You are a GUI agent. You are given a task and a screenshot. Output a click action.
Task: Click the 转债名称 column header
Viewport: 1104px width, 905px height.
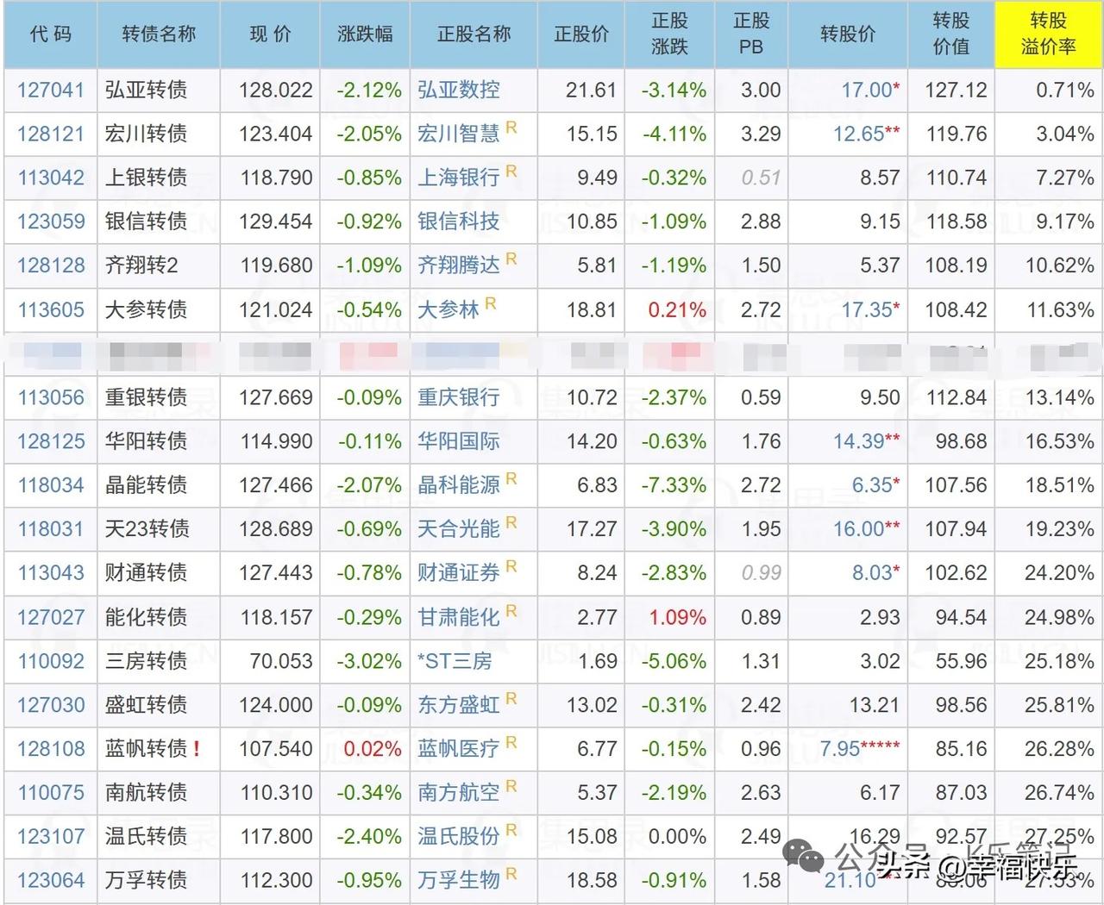pyautogui.click(x=159, y=34)
